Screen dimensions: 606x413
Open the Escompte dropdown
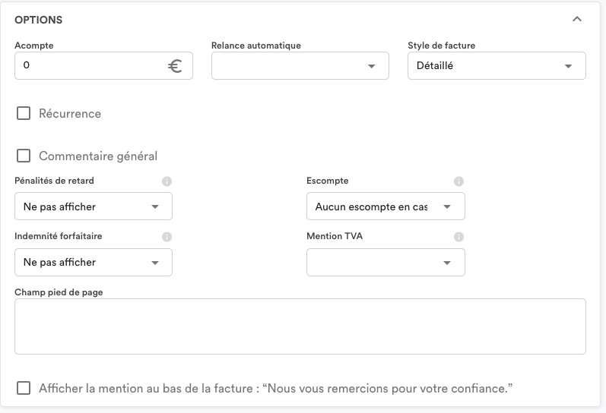coord(385,206)
